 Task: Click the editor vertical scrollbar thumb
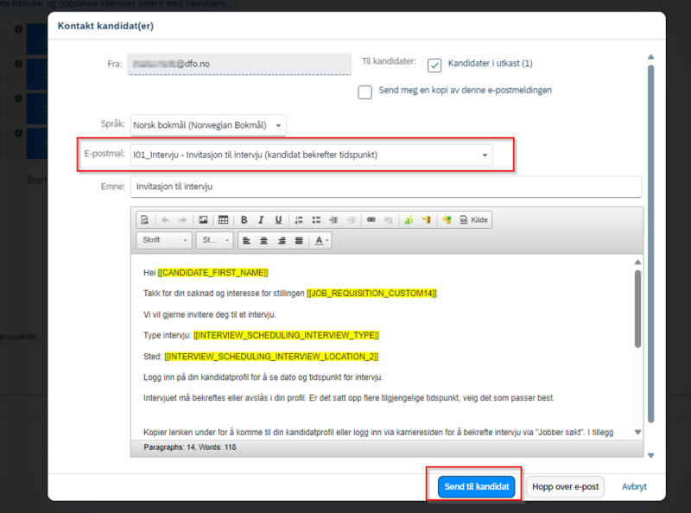click(637, 309)
